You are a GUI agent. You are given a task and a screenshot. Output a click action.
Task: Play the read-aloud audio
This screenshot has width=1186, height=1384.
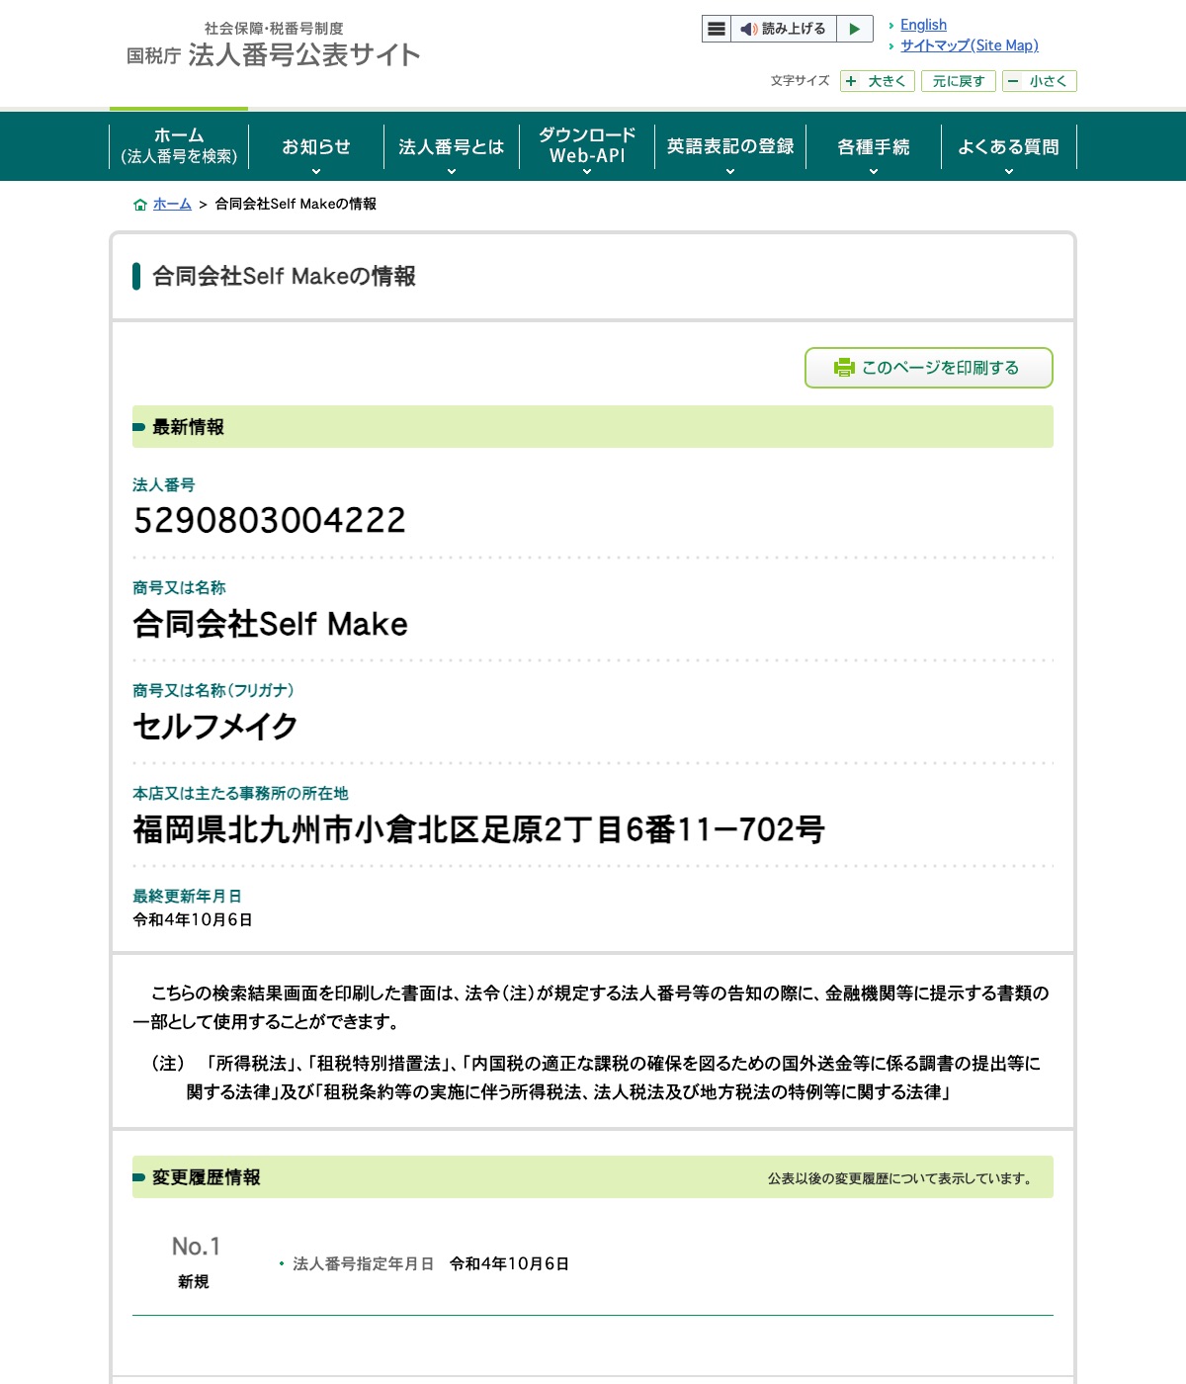point(855,29)
